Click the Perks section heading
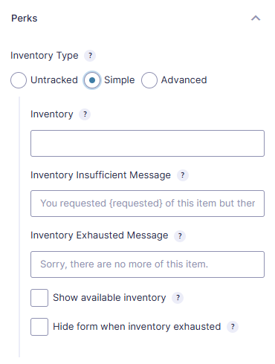Viewport: 275px width, 364px height. [25, 19]
